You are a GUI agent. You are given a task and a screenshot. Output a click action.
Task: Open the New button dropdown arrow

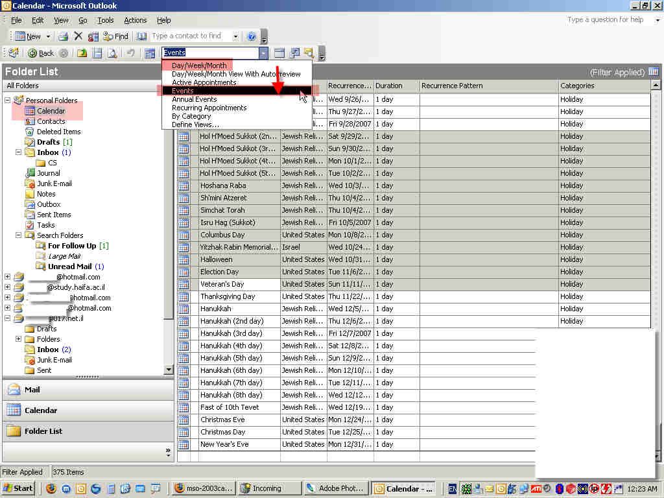click(x=48, y=36)
